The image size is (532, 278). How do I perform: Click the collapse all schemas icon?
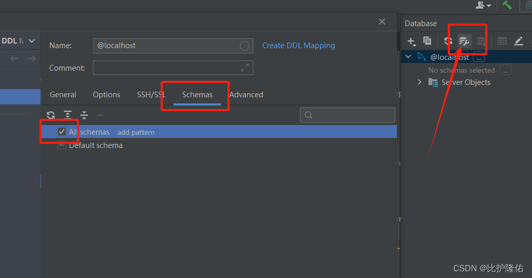tap(84, 115)
